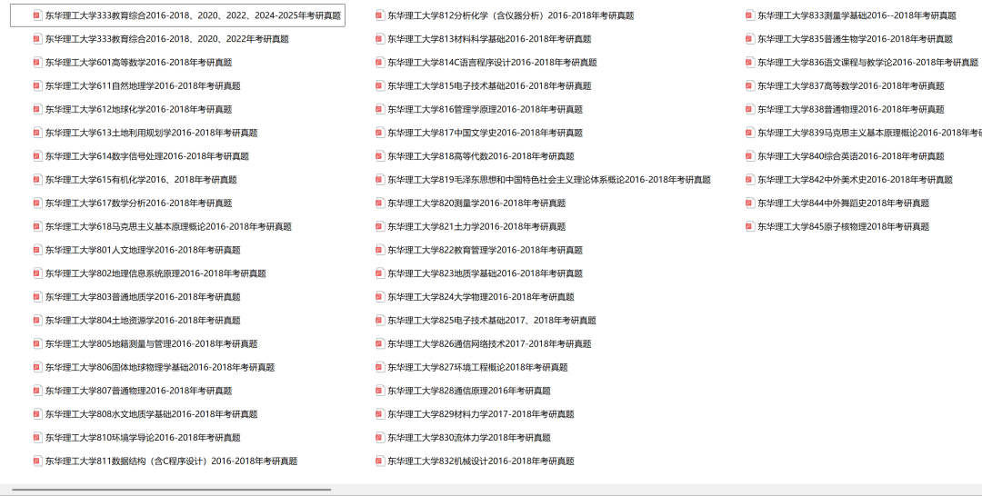Click PDF icon beside 612地球化学 file
This screenshot has height=496, width=982.
[x=37, y=109]
